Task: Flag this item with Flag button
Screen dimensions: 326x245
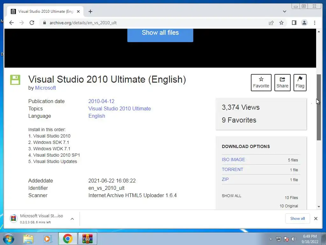Action: 300,83
